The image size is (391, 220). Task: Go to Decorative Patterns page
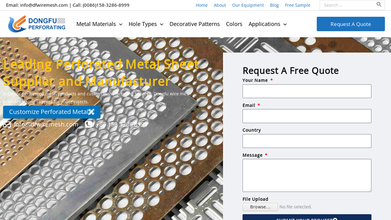pos(195,24)
